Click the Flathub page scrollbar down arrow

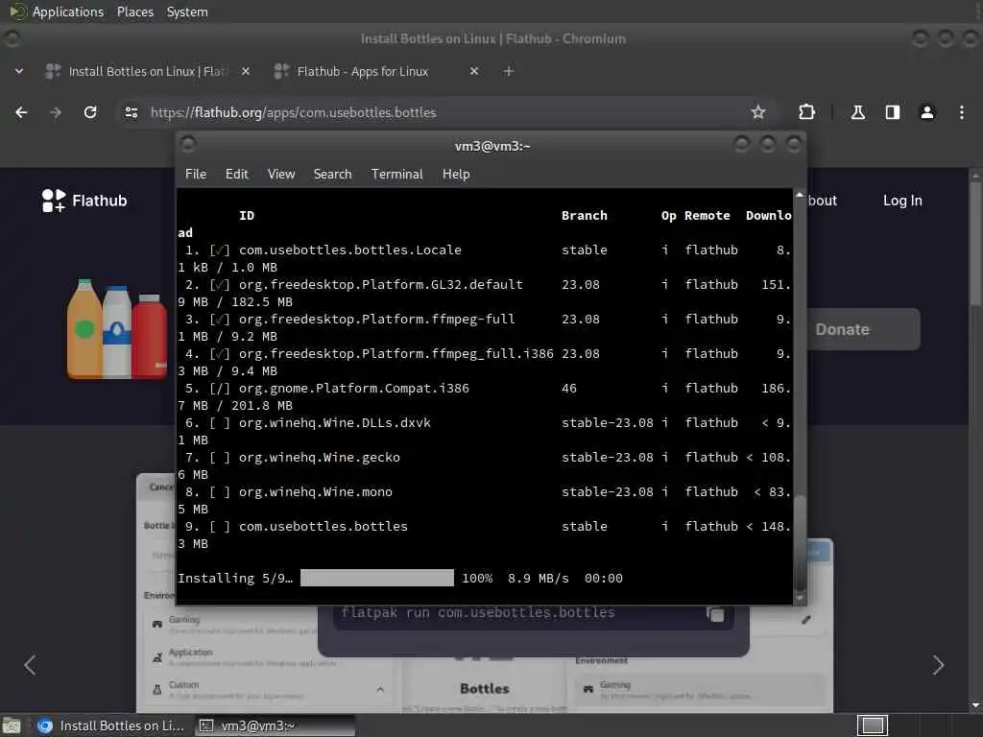[975, 705]
